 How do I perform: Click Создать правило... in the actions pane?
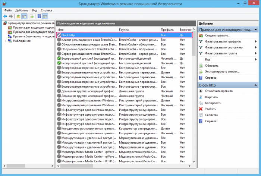point(217,35)
